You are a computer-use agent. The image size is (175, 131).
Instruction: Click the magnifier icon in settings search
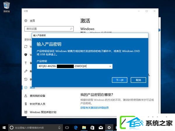tap(71, 29)
